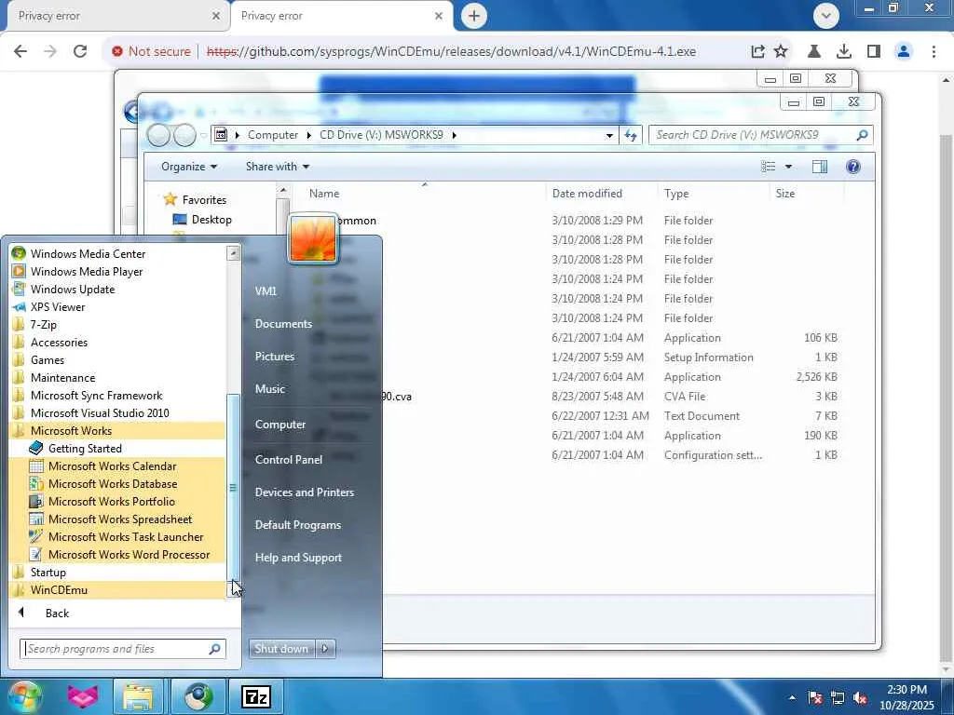Open a new Chrome tab
The width and height of the screenshot is (954, 715).
coord(474,16)
